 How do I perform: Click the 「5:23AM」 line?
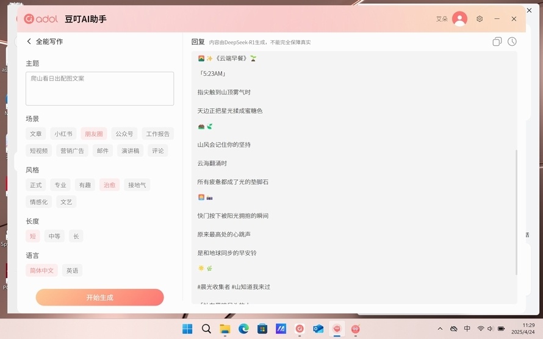coord(212,74)
